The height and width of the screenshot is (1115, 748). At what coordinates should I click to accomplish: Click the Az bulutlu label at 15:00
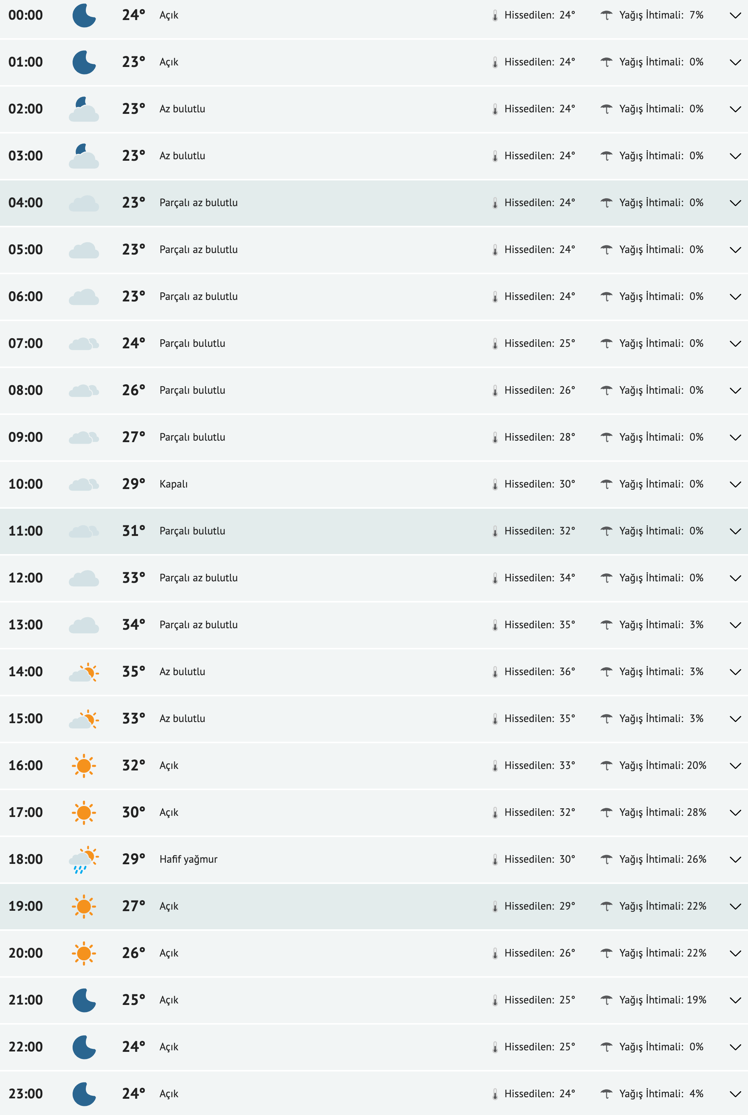(x=182, y=718)
